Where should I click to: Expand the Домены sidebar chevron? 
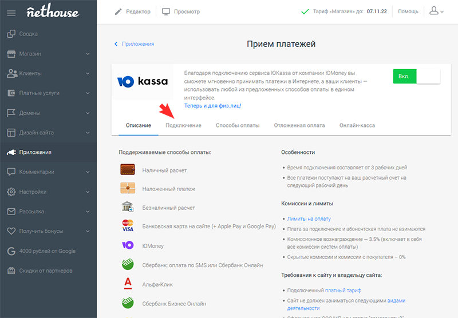tap(88, 113)
